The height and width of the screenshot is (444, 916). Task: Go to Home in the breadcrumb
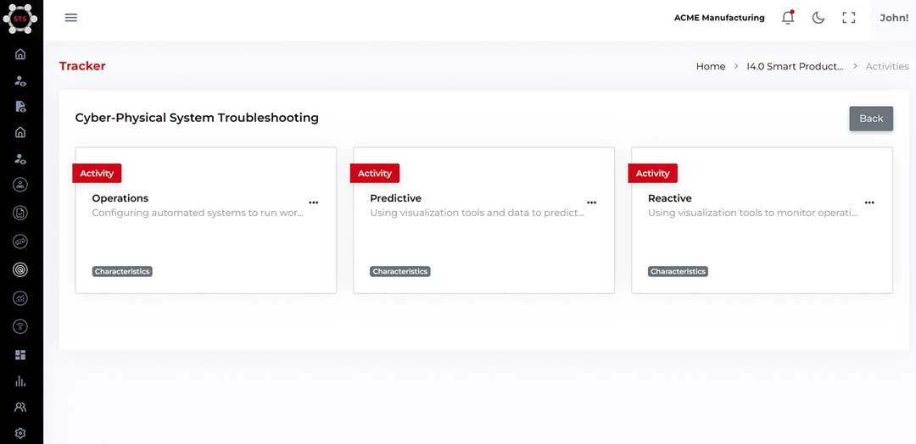click(x=710, y=66)
